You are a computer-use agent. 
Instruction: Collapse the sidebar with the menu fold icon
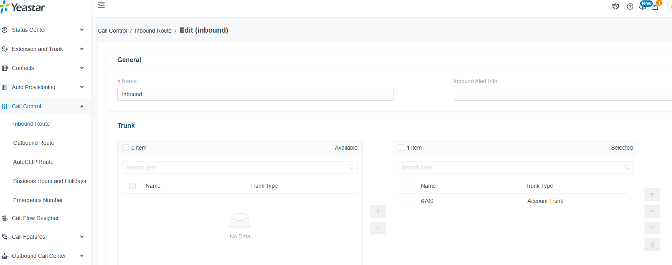(101, 5)
